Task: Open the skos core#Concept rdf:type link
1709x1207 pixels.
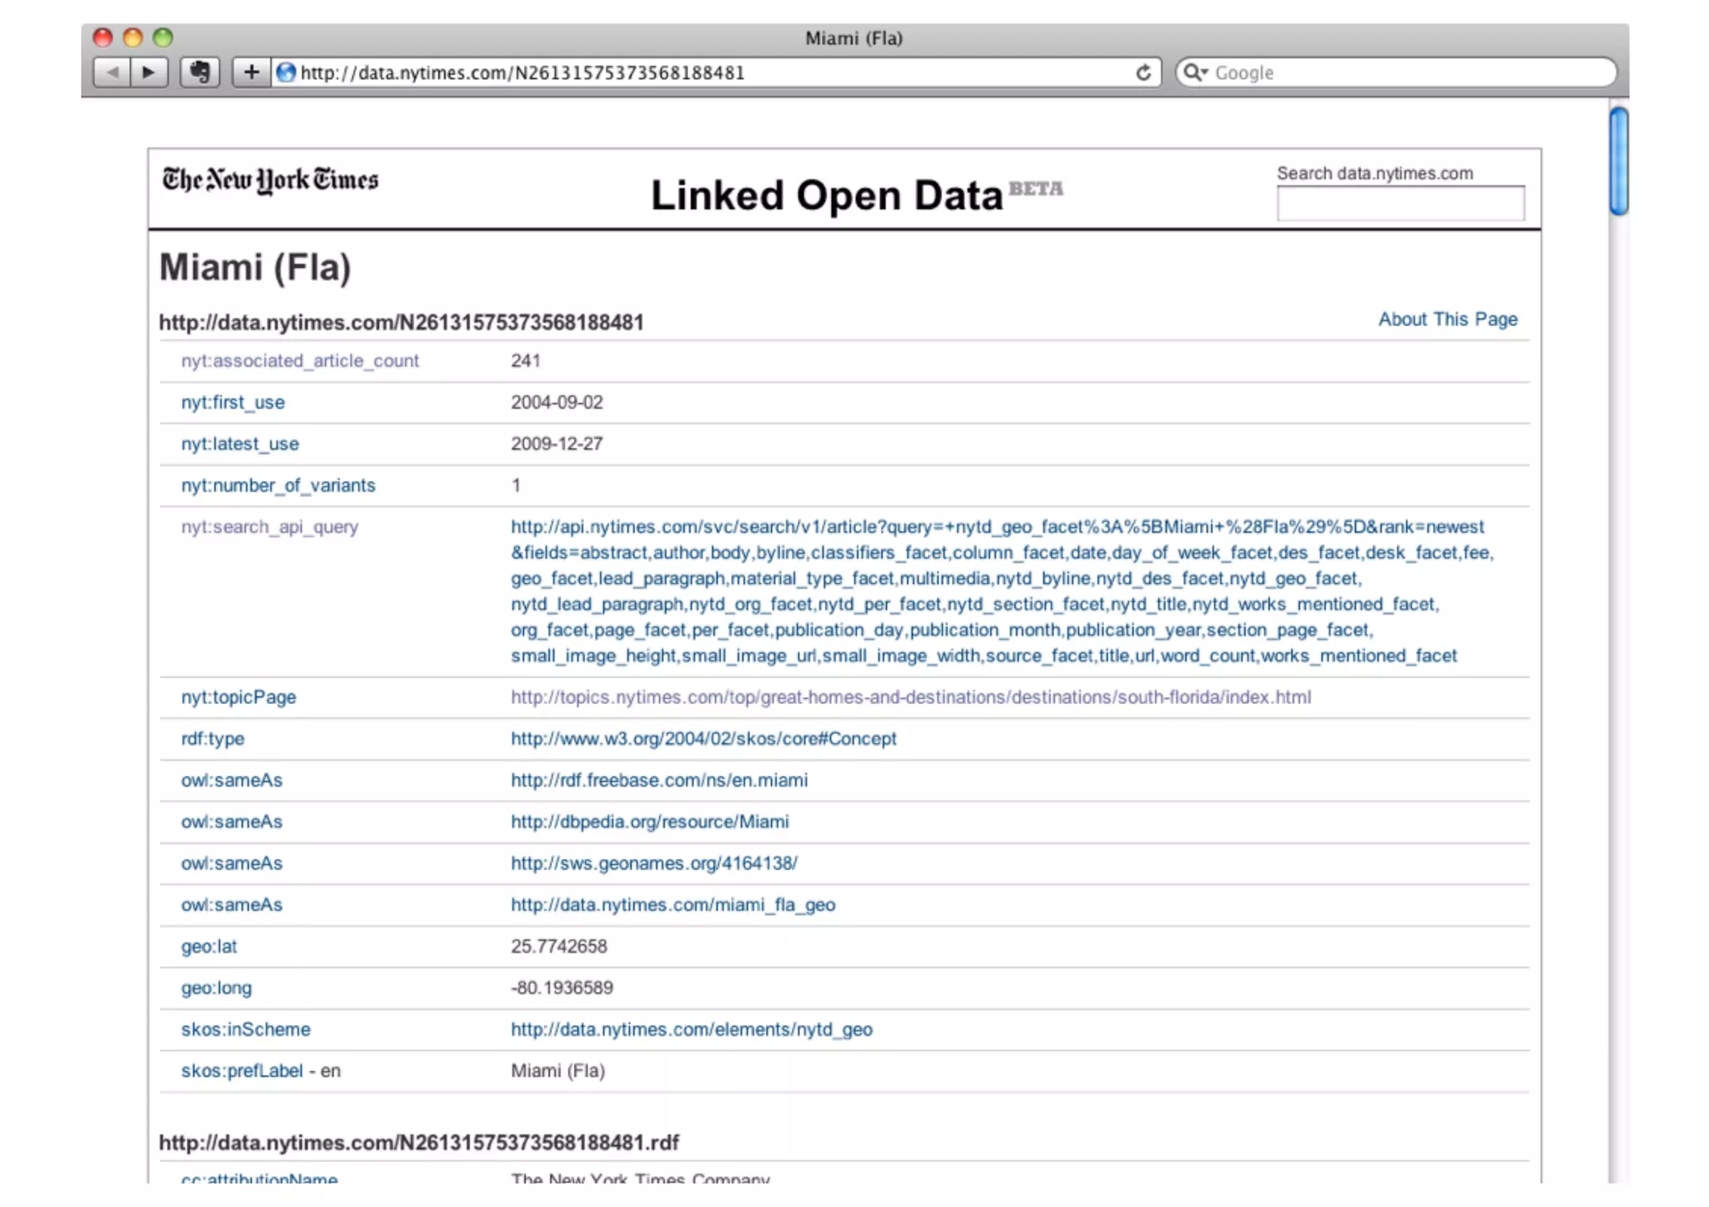Action: coord(703,739)
